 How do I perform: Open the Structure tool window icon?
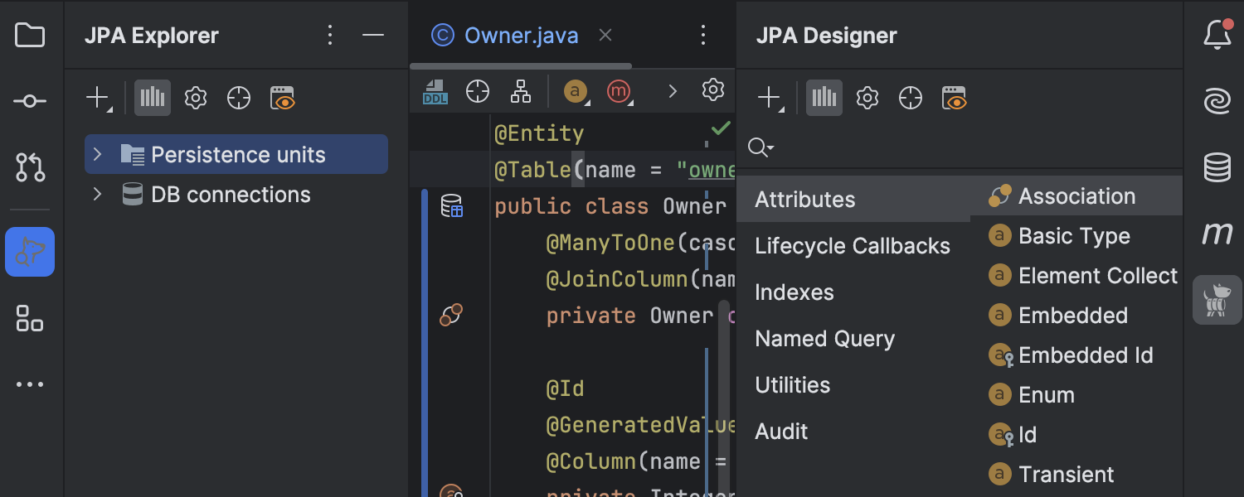coord(30,318)
